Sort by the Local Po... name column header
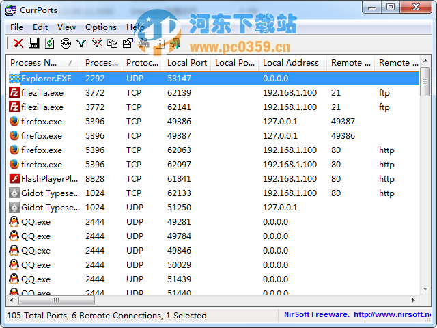 (x=235, y=63)
